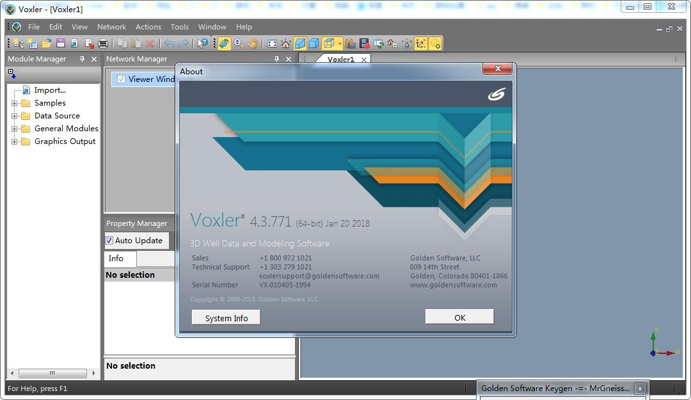Click the scrollbar right arrow in Module Manager

coord(93,373)
